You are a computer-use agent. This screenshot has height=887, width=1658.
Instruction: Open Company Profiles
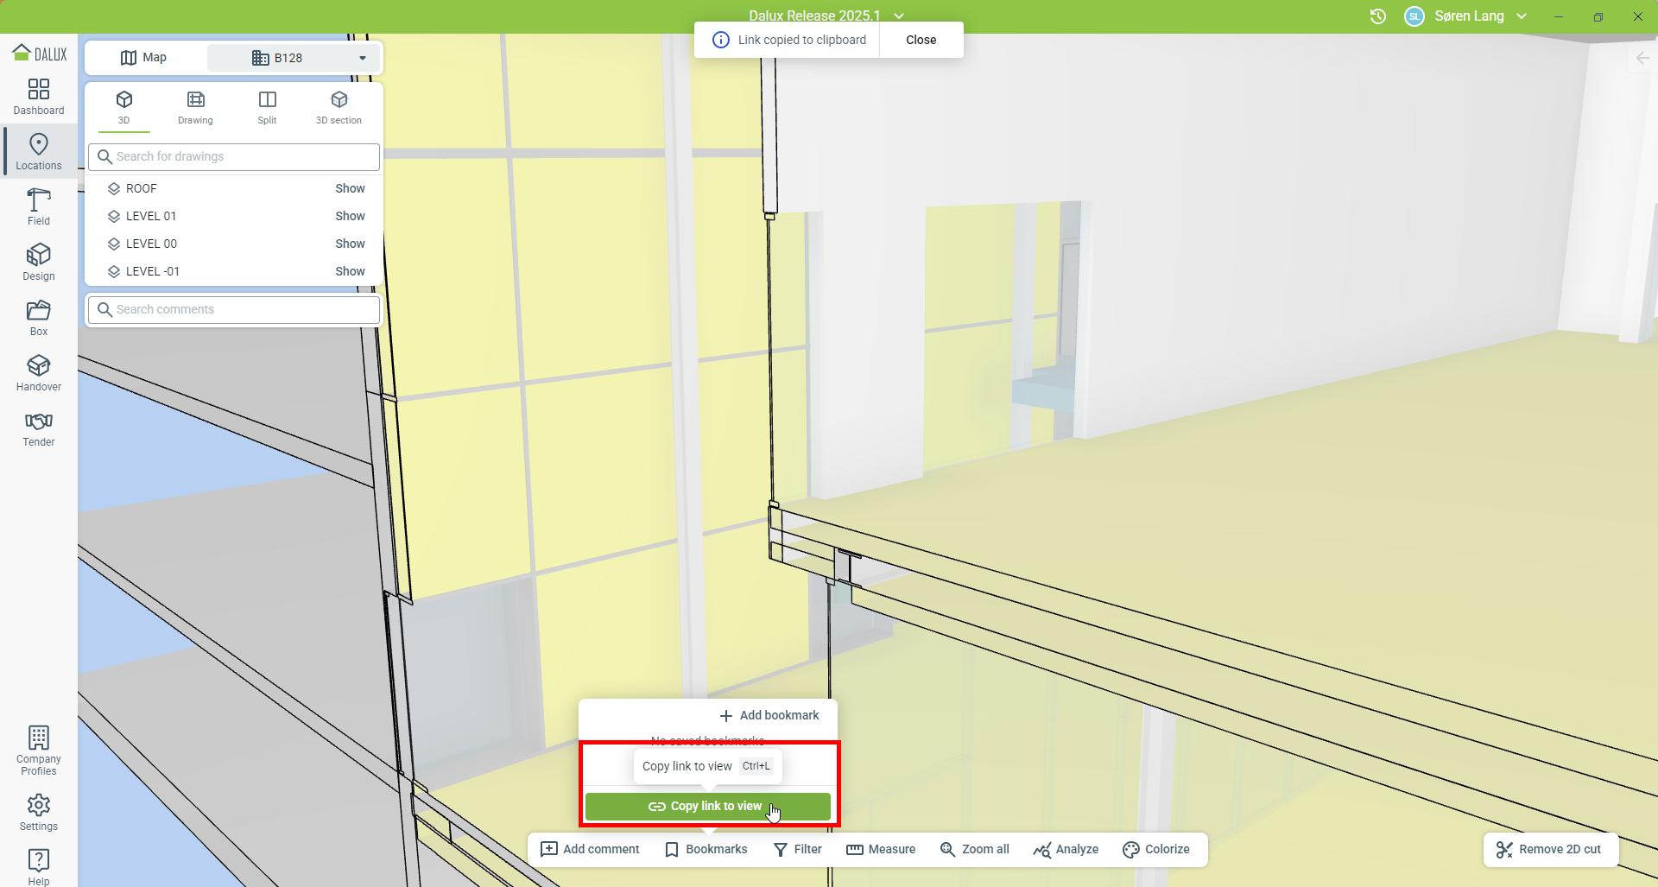coord(39,750)
